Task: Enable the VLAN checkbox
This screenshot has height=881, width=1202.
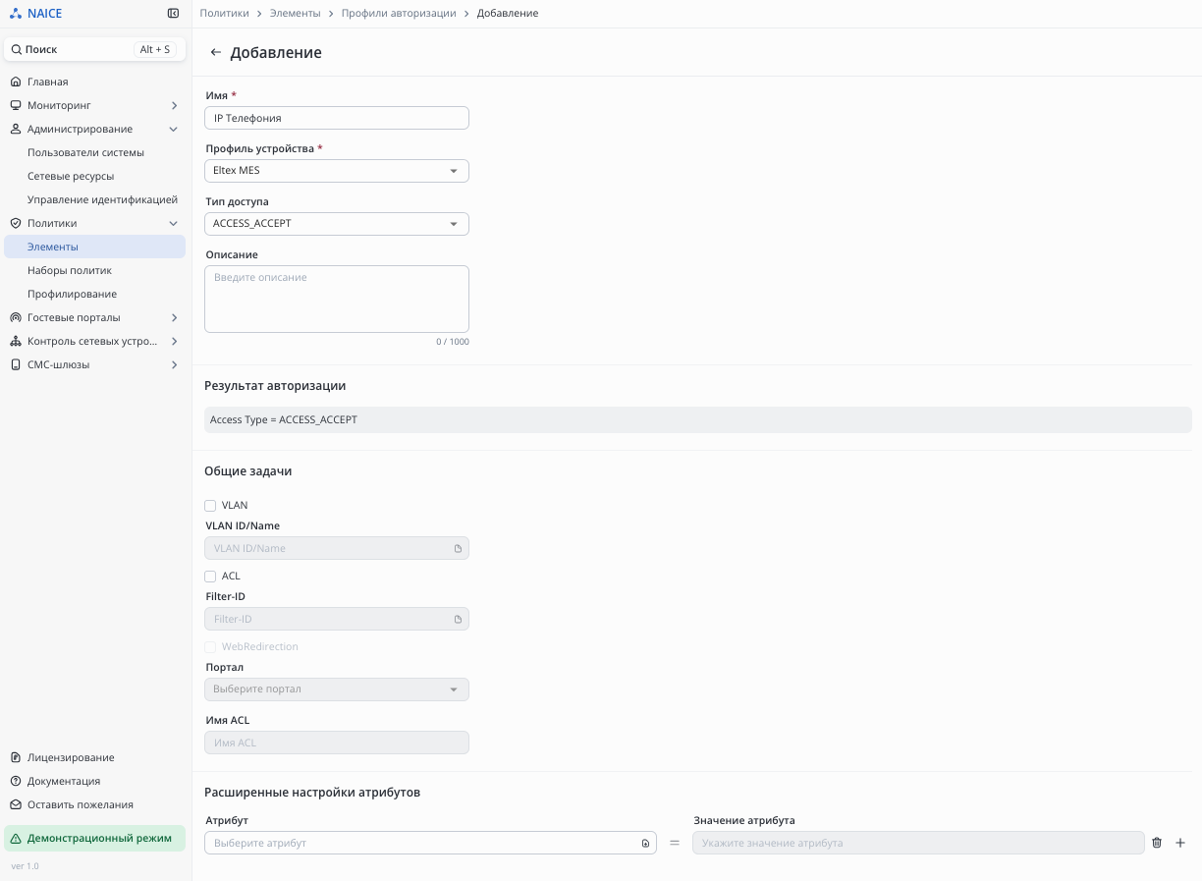Action: point(210,506)
